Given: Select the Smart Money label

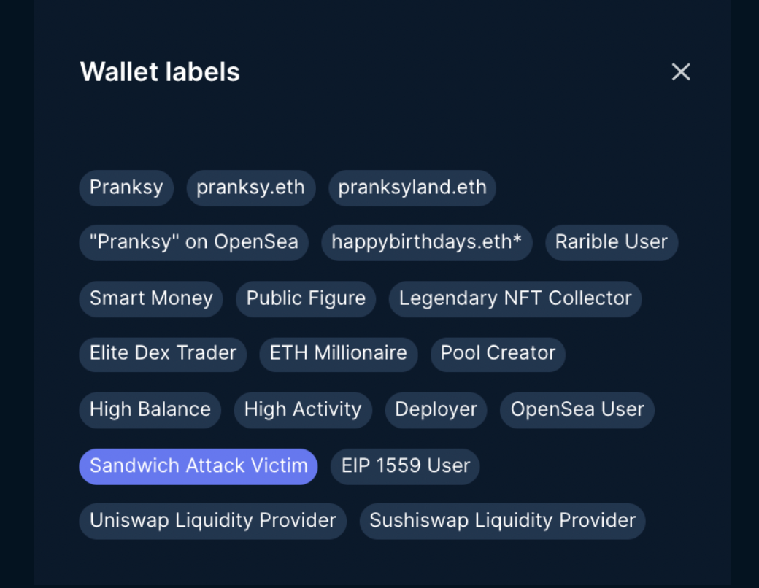Looking at the screenshot, I should pyautogui.click(x=151, y=299).
